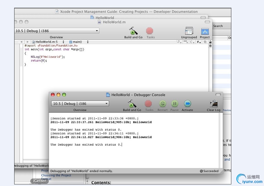Open the included files # popup menu
The width and height of the screenshot is (264, 186).
199,42
